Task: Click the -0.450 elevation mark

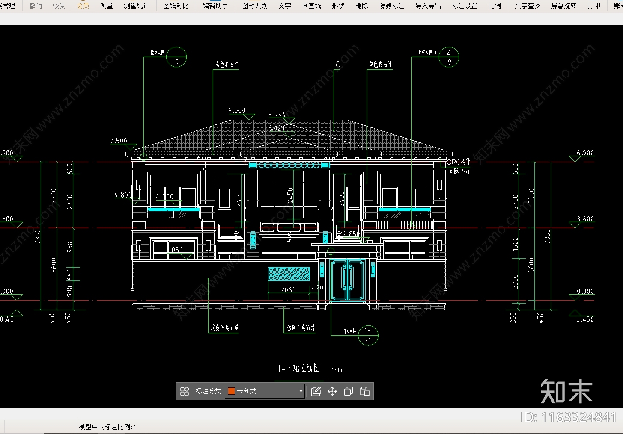Action: click(583, 319)
